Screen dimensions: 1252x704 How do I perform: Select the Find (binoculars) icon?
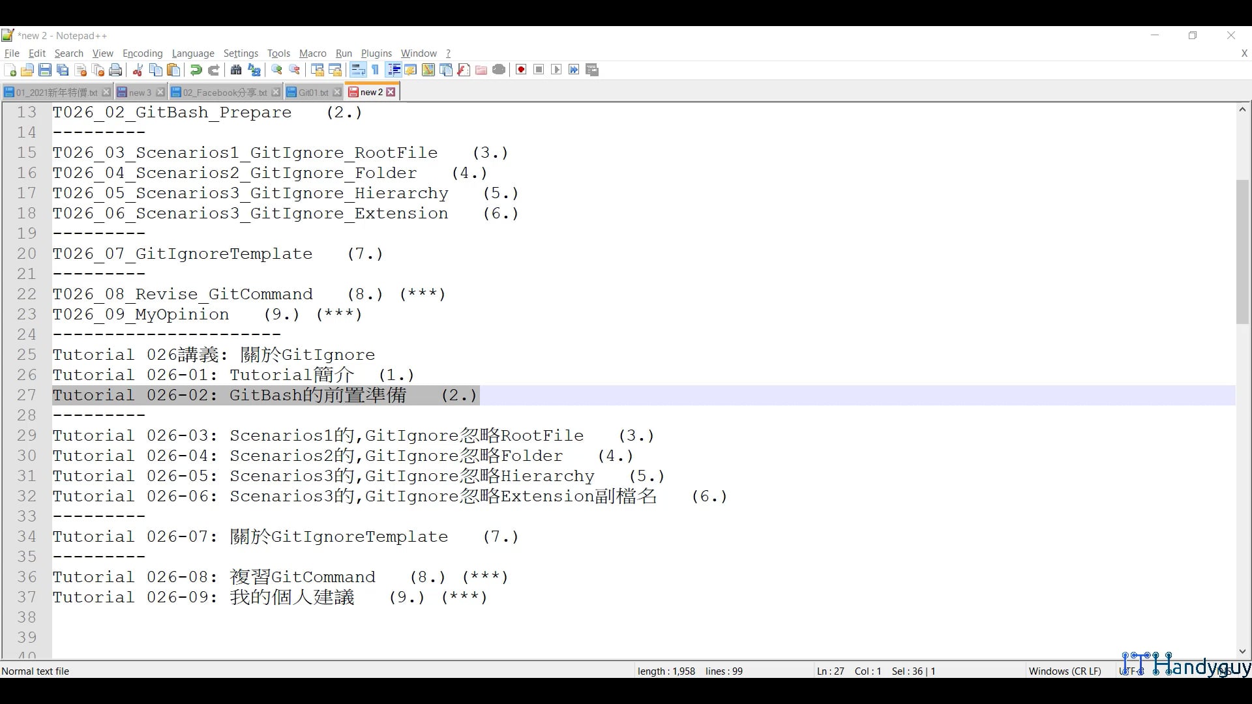[235, 70]
